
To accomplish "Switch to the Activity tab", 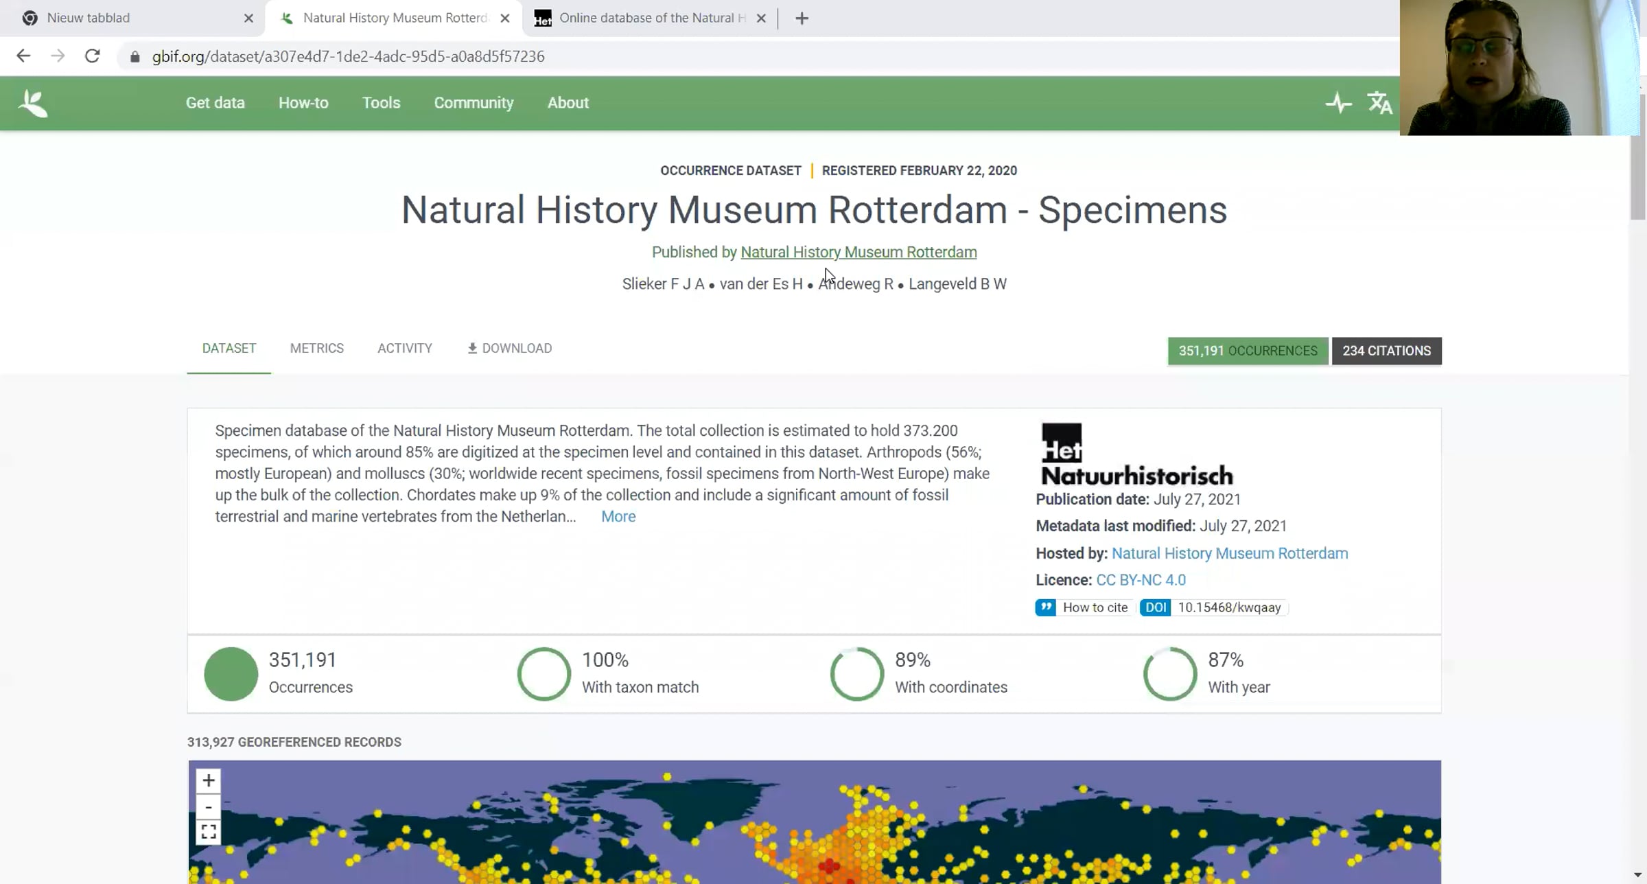I will click(404, 349).
